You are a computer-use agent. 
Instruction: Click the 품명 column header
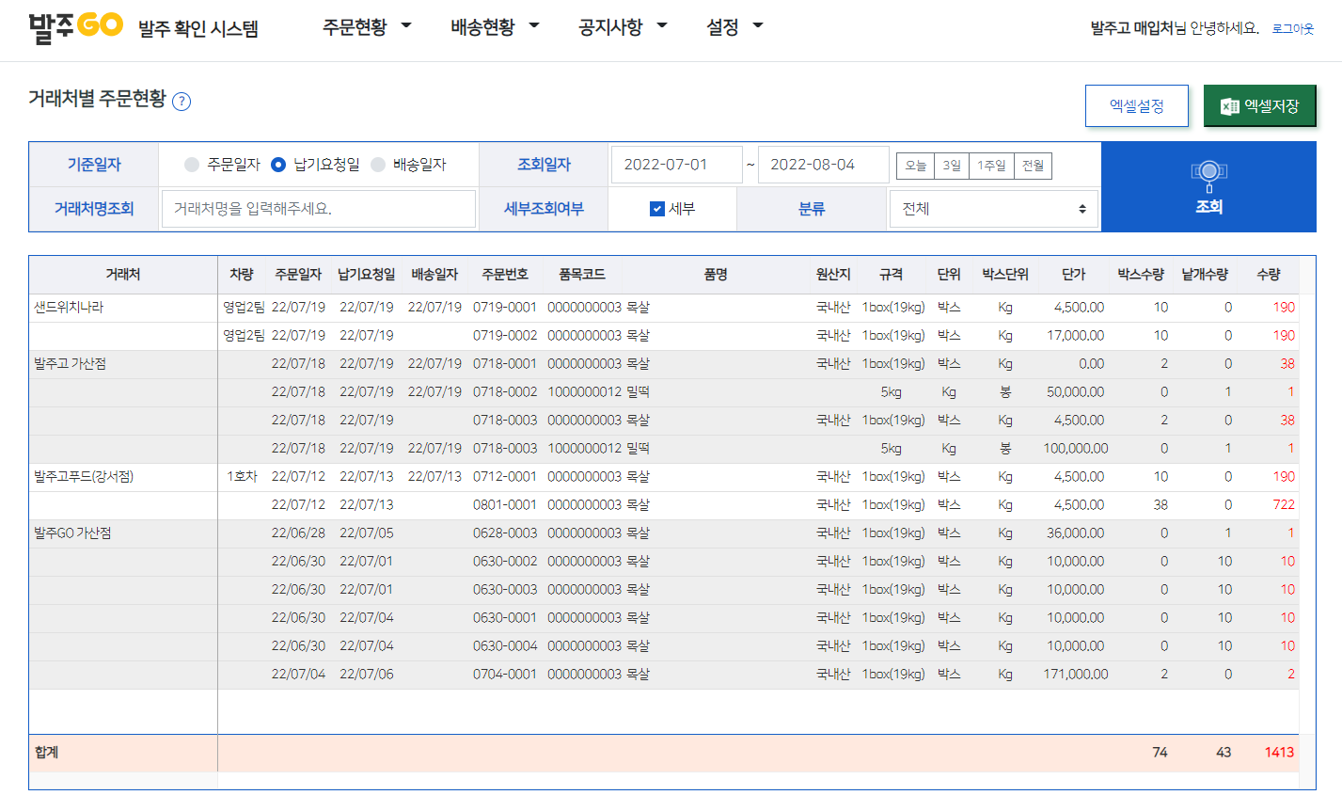(716, 275)
